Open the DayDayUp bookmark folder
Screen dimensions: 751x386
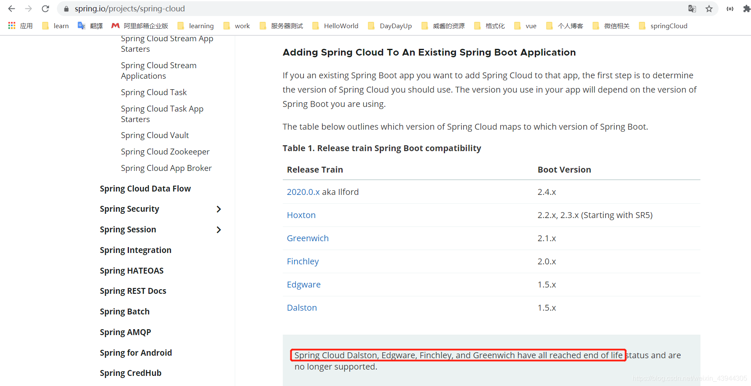click(390, 26)
